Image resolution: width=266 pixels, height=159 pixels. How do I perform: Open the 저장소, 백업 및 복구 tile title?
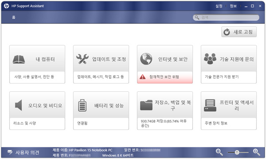[173, 105]
